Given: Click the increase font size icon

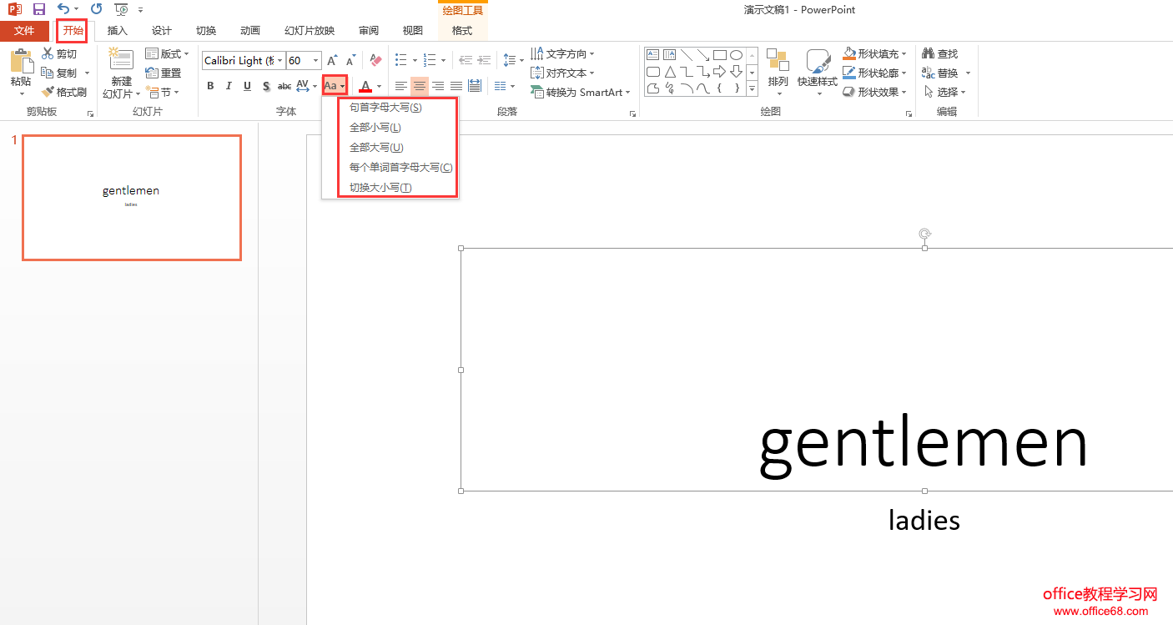Looking at the screenshot, I should (332, 60).
